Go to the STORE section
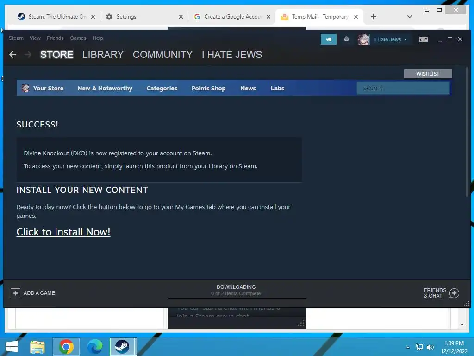Image resolution: width=474 pixels, height=356 pixels. click(57, 55)
